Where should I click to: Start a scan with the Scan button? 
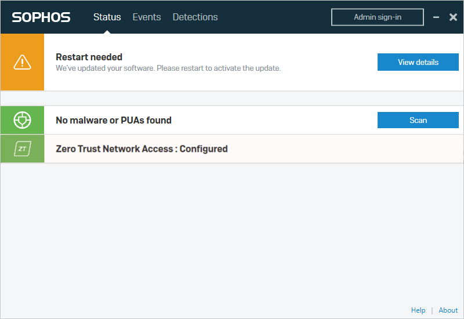point(418,120)
